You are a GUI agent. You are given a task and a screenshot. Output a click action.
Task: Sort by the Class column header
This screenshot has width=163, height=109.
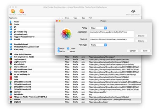[x=67, y=18]
